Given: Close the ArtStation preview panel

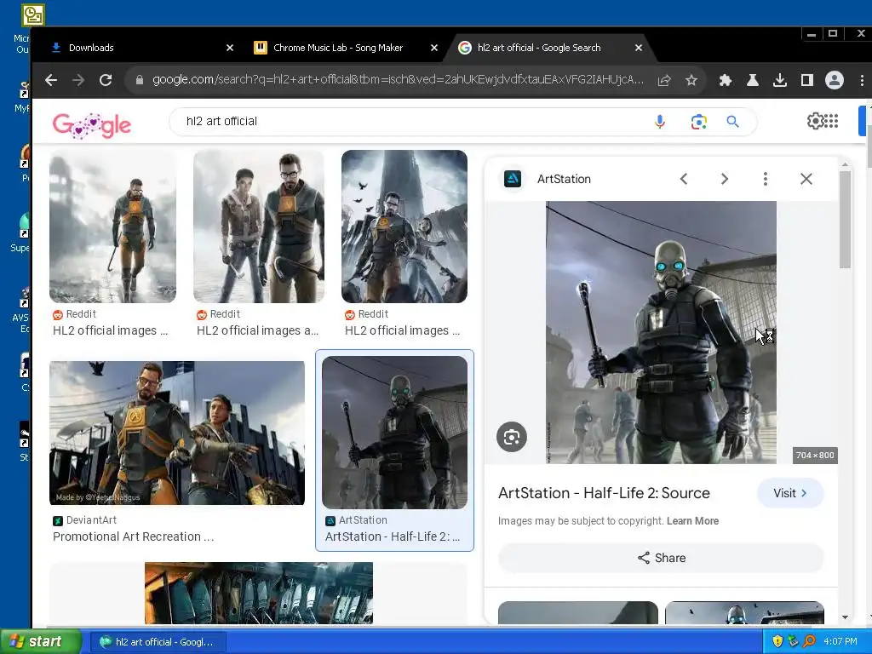Looking at the screenshot, I should [806, 179].
